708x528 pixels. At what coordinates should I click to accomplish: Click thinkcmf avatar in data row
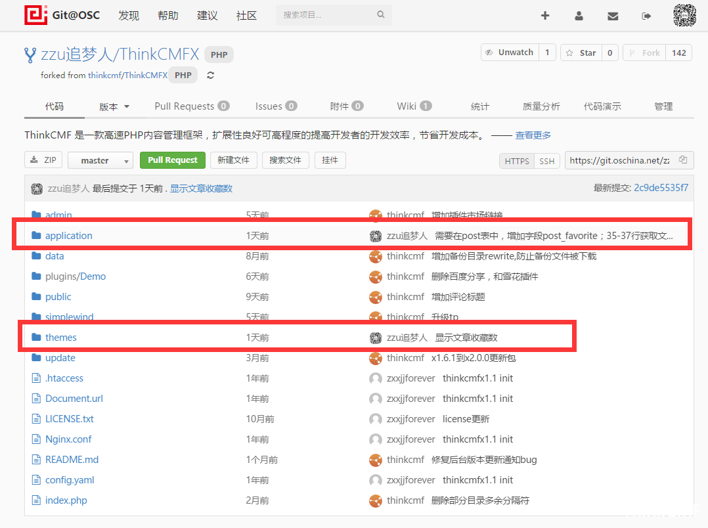click(x=376, y=257)
